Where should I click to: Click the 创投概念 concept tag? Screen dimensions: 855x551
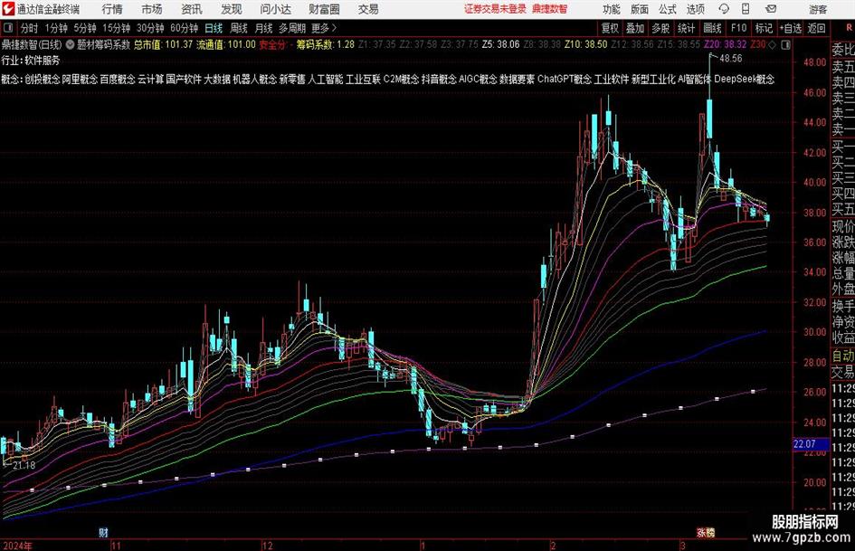42,79
